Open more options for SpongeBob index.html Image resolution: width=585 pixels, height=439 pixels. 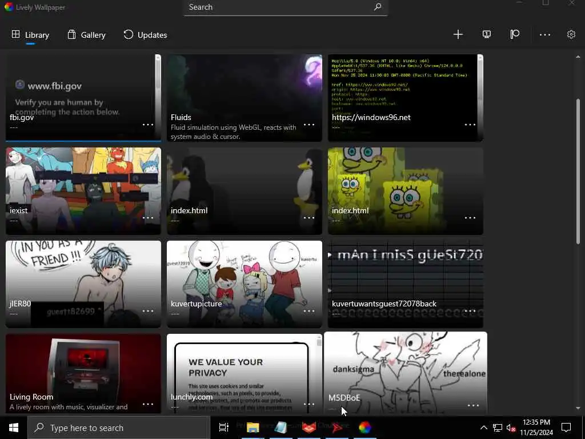point(470,218)
